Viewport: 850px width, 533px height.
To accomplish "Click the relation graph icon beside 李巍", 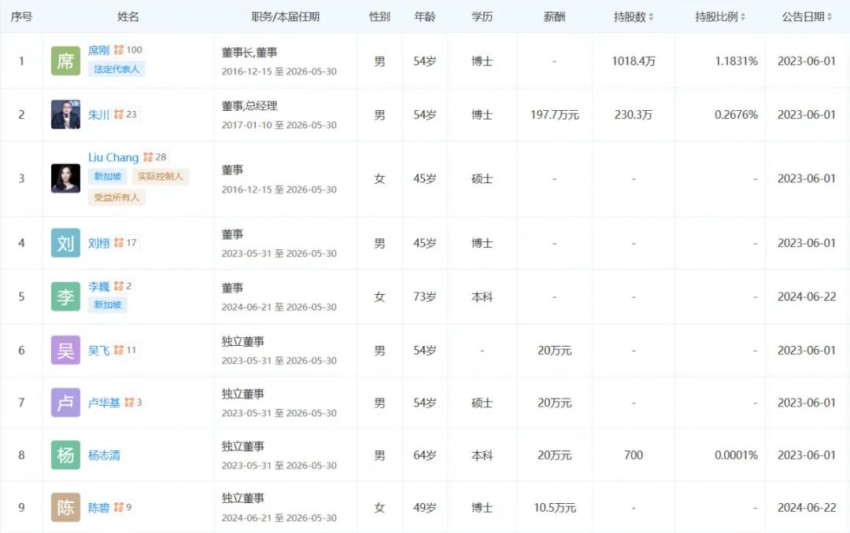I will pyautogui.click(x=119, y=286).
